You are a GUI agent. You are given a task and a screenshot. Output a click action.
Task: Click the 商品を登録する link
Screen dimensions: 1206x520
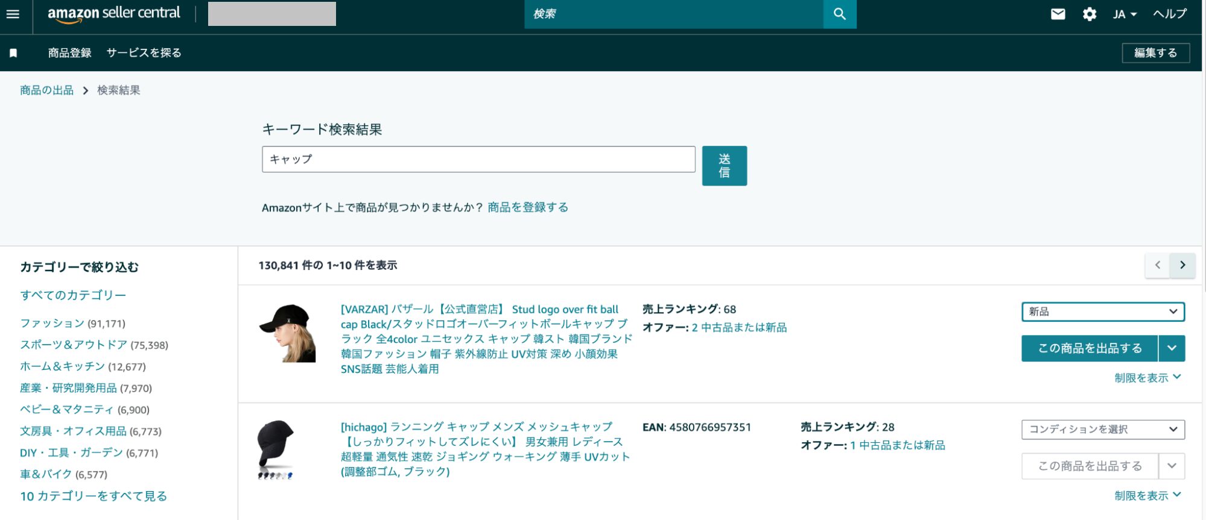point(528,207)
